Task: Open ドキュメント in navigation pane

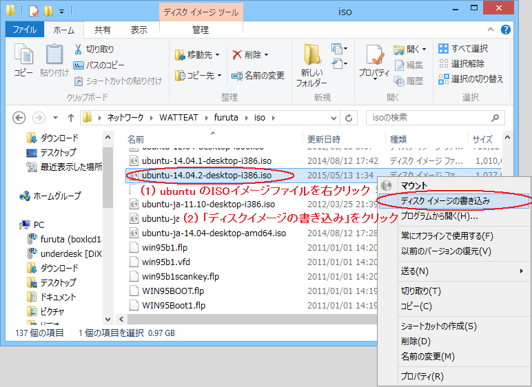Action: (51, 297)
